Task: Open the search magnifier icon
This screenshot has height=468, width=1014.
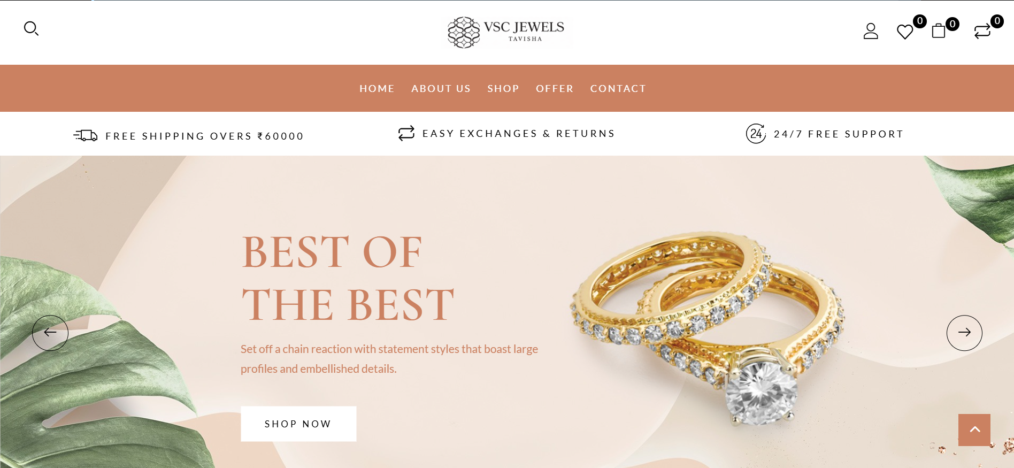Action: point(31,28)
